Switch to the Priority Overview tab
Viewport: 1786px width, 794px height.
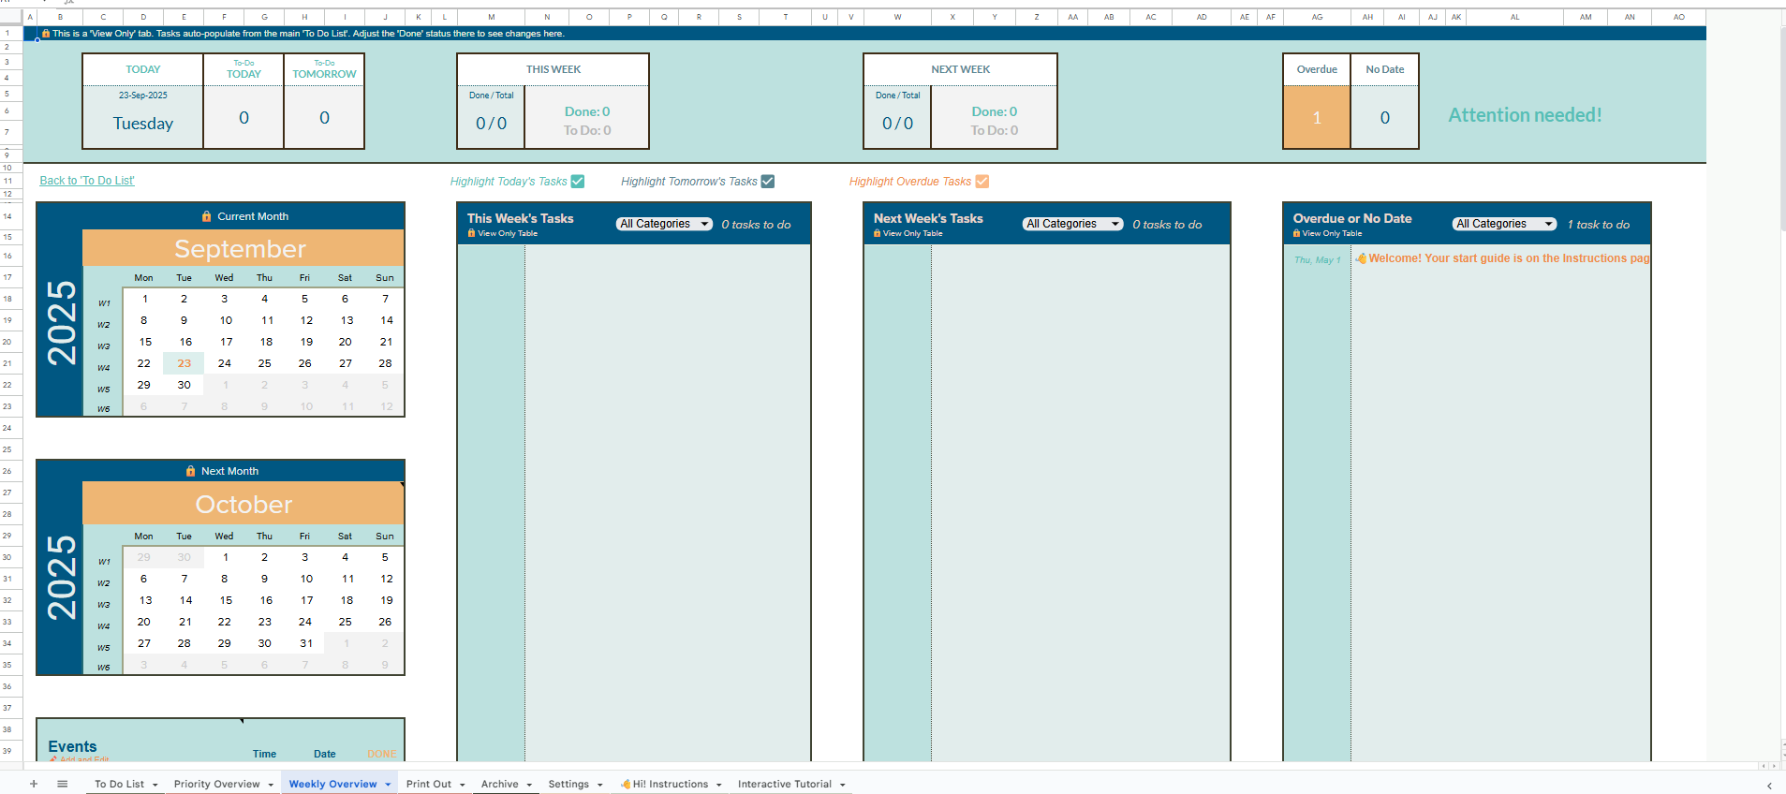[216, 784]
